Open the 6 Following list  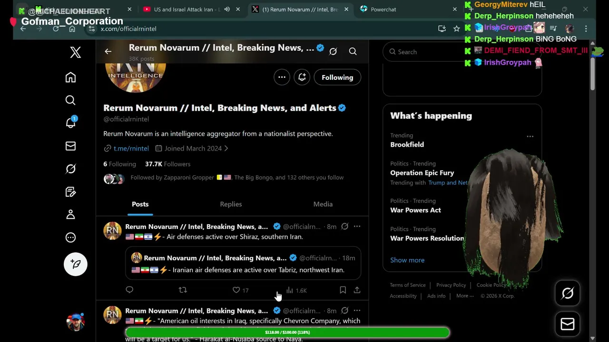120,164
